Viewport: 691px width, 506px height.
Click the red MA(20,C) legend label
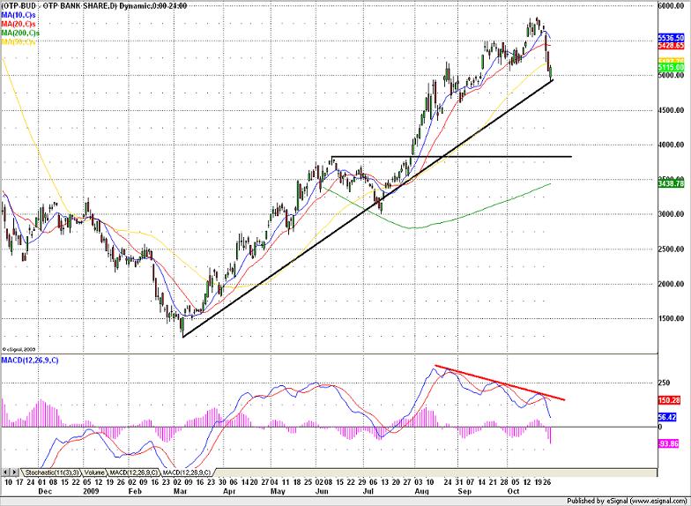click(17, 24)
